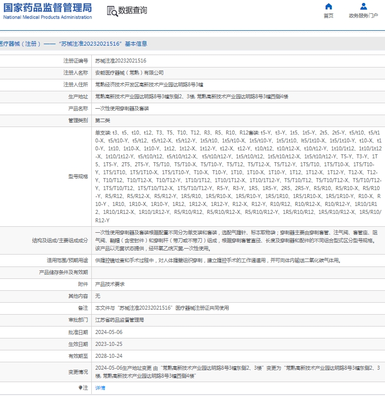Click the 附件 label
Screen dimensions: 385x397
coord(83,284)
